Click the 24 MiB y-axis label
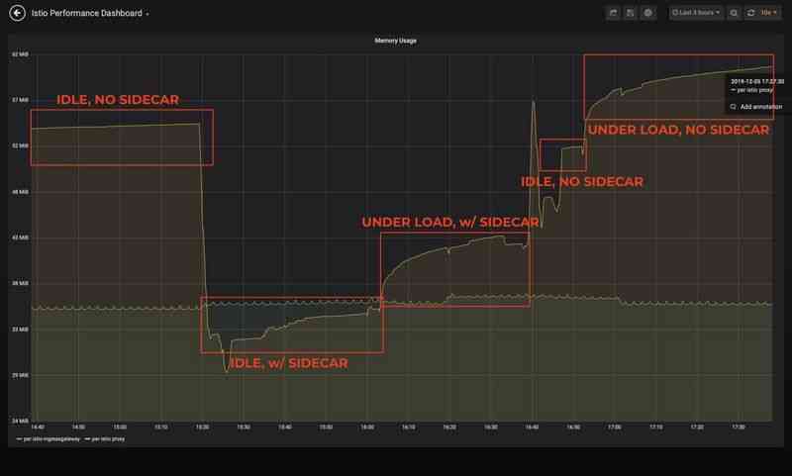Viewport: 792px width, 476px height. [20, 421]
